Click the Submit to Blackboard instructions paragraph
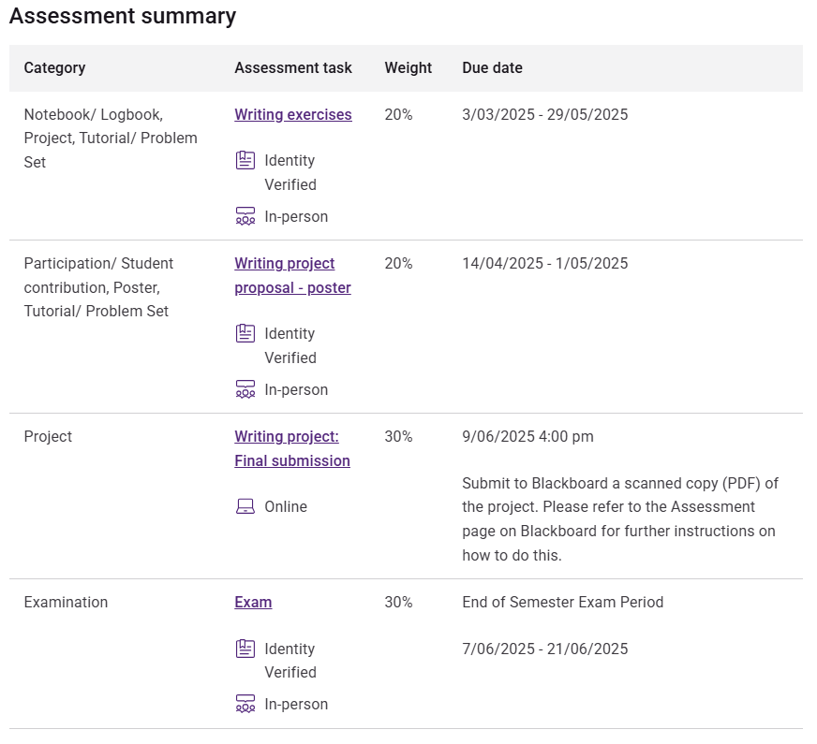The height and width of the screenshot is (744, 817). 619,519
